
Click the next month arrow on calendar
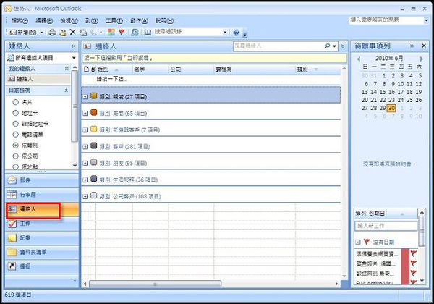pyautogui.click(x=421, y=59)
